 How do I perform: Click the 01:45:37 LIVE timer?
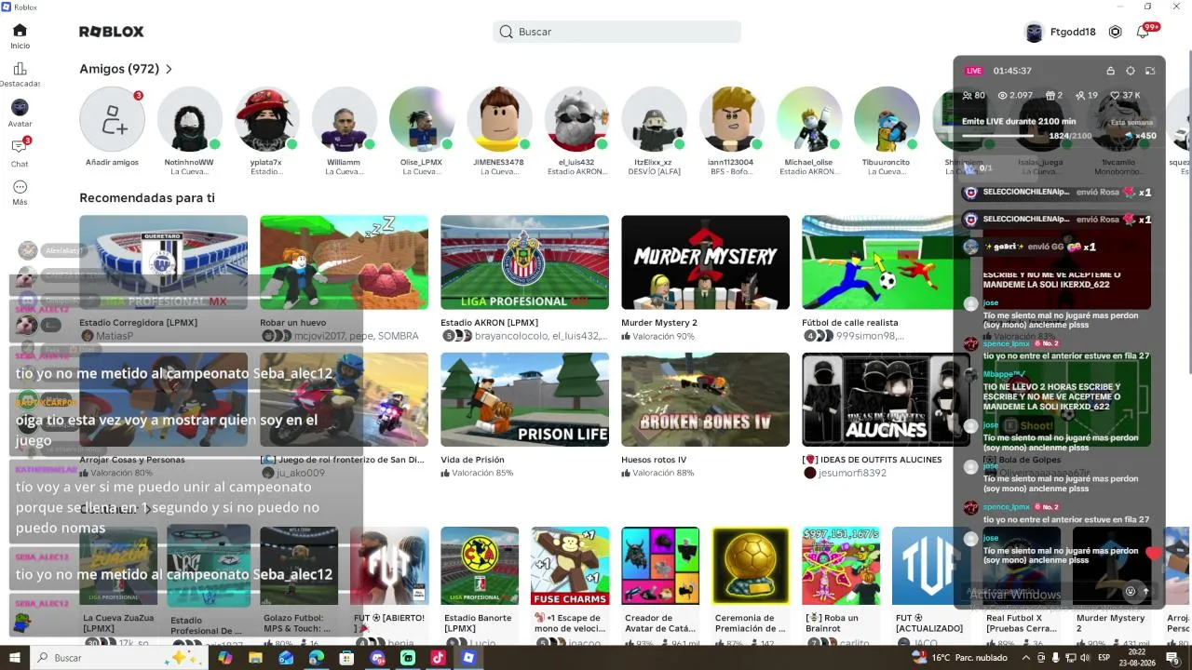pyautogui.click(x=1012, y=71)
